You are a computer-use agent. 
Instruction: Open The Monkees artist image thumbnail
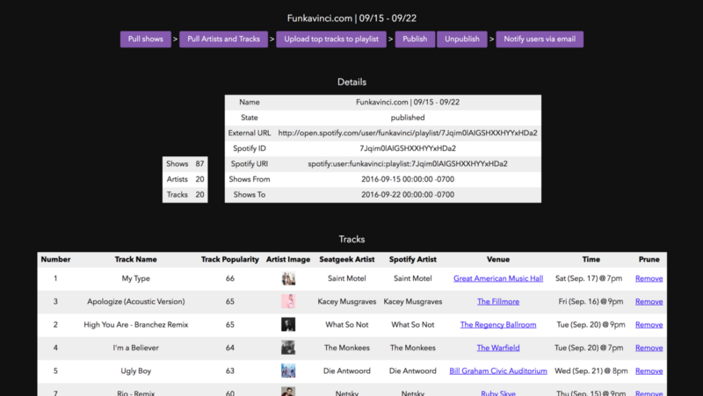288,348
